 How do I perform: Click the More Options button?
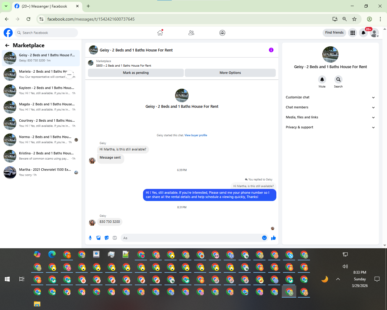click(230, 73)
